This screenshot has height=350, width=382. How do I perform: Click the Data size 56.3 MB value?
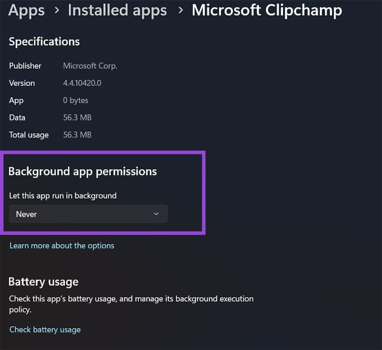point(77,117)
